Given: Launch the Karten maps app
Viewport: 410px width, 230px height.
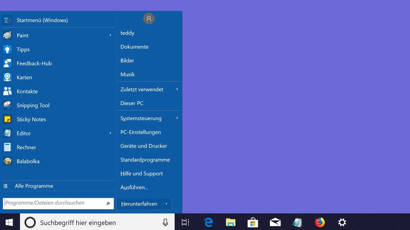Looking at the screenshot, I should tap(24, 77).
